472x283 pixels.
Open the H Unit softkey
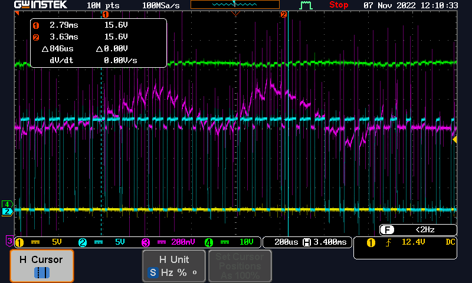point(174,266)
